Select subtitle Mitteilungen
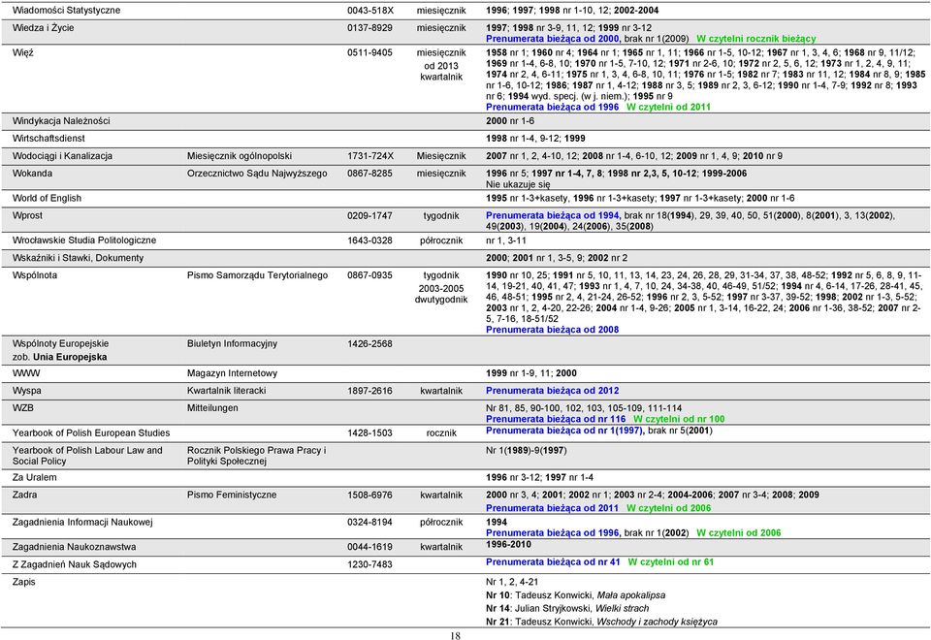931x640 pixels. pyautogui.click(x=212, y=408)
